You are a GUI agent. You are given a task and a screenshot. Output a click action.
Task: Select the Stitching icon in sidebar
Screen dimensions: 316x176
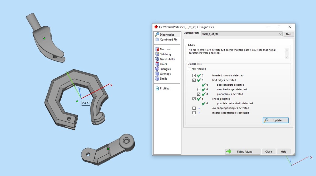pyautogui.click(x=157, y=54)
